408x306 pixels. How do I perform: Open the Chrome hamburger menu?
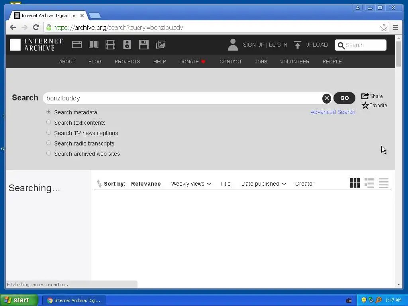[396, 27]
